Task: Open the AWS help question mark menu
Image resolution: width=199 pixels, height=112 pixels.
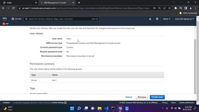Action: click(x=157, y=19)
